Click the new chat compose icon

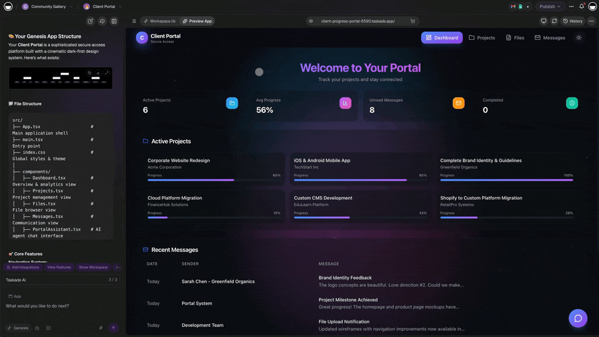(x=90, y=21)
